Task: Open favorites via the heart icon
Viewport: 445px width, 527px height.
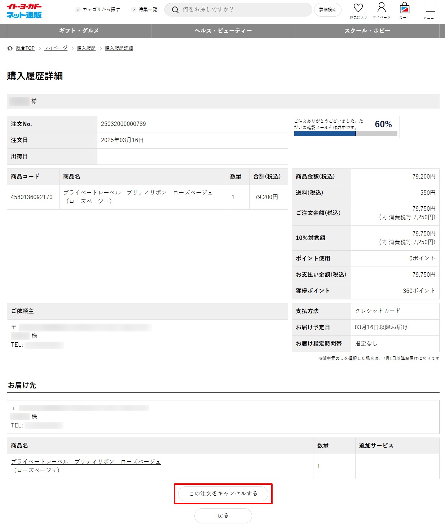Action: tap(358, 9)
